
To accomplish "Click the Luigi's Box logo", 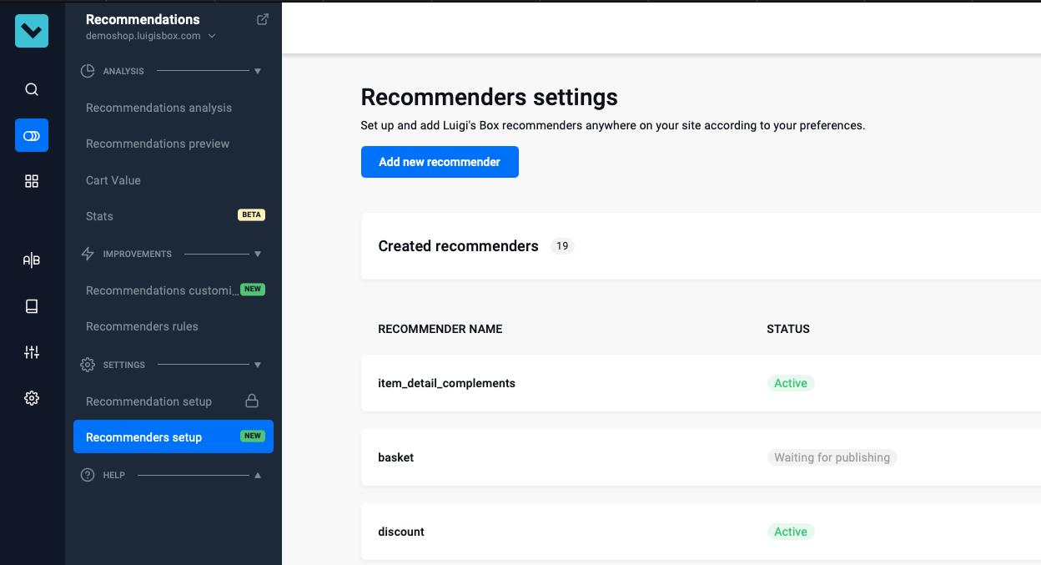I will click(31, 30).
